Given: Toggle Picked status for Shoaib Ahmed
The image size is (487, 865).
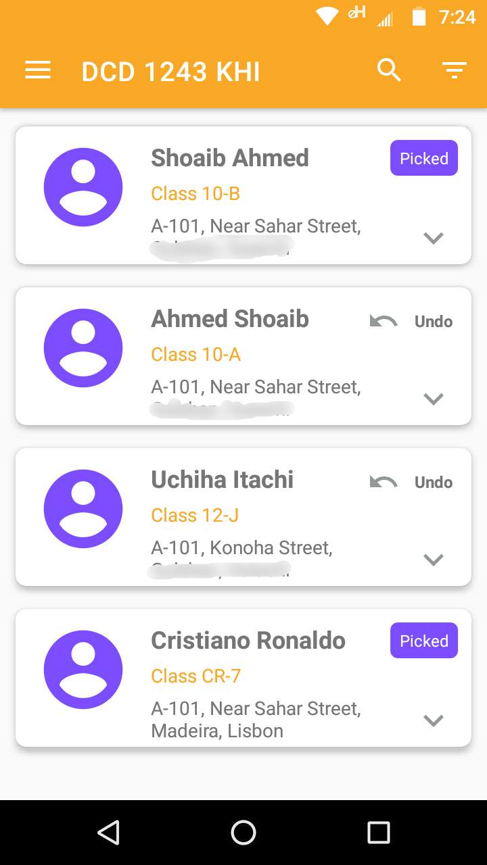Looking at the screenshot, I should 424,158.
